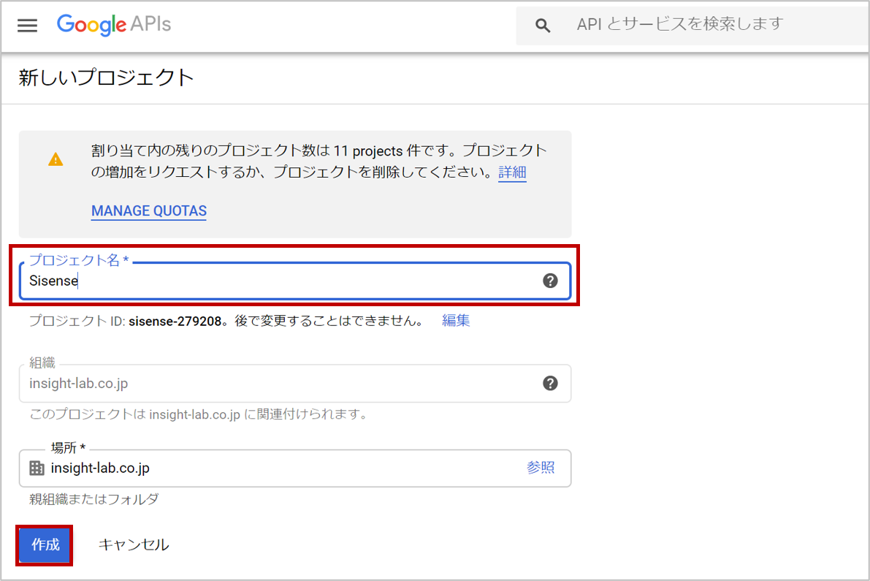Click the 親組織またはフォルダ helper text

94,499
